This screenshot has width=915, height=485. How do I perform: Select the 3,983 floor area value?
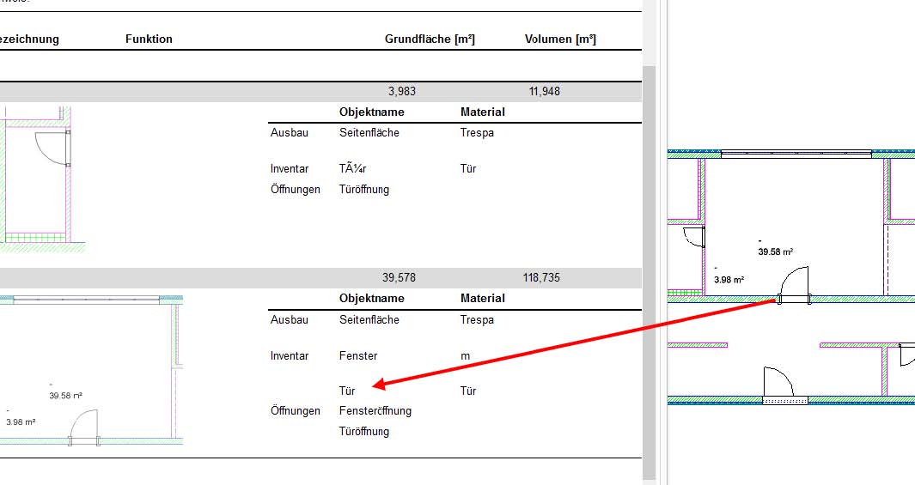pos(402,91)
